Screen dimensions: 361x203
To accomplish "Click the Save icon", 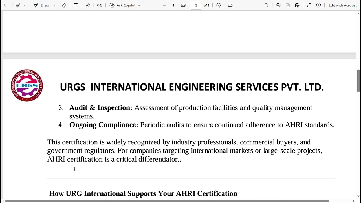I will tap(288, 5).
